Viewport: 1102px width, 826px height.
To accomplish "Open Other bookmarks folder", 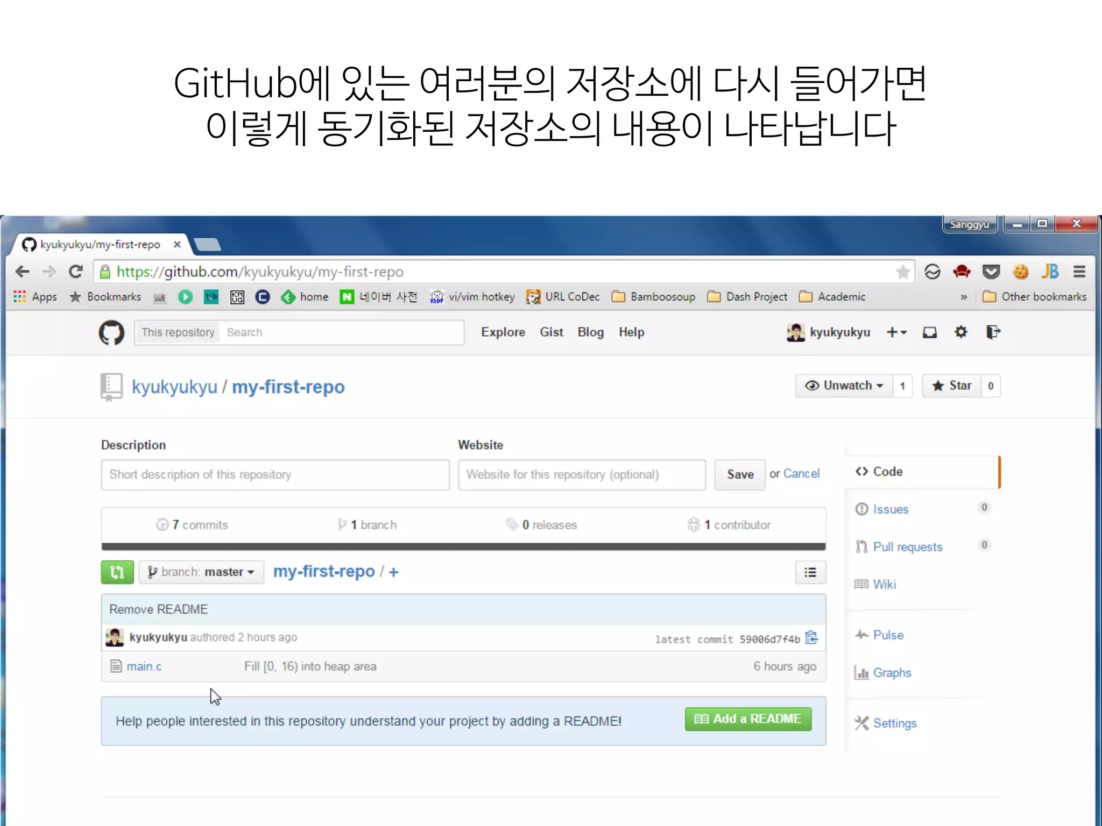I will [1034, 297].
